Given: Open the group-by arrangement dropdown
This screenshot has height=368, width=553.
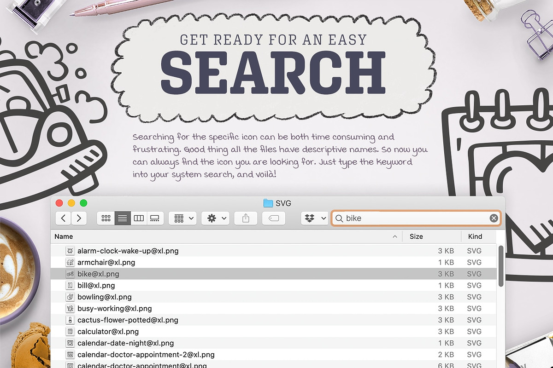Looking at the screenshot, I should [182, 218].
